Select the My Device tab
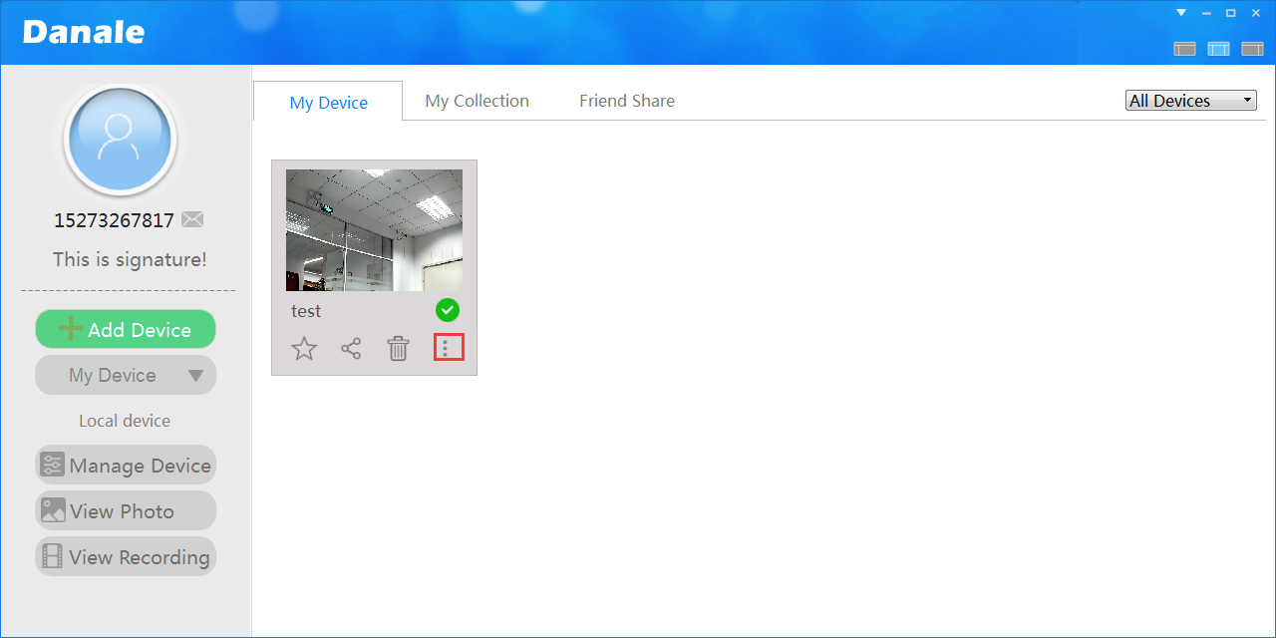The image size is (1276, 638). 328,103
